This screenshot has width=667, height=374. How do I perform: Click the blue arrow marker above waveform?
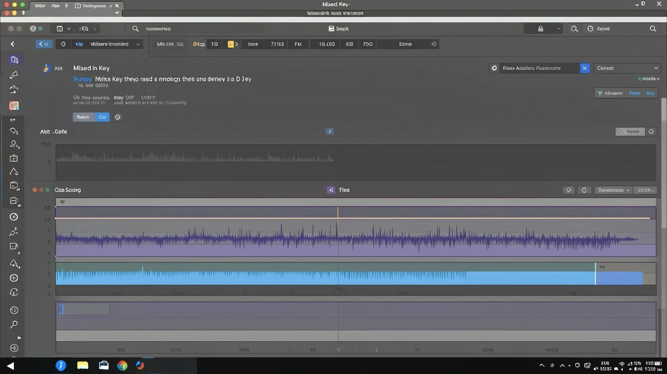tap(329, 131)
